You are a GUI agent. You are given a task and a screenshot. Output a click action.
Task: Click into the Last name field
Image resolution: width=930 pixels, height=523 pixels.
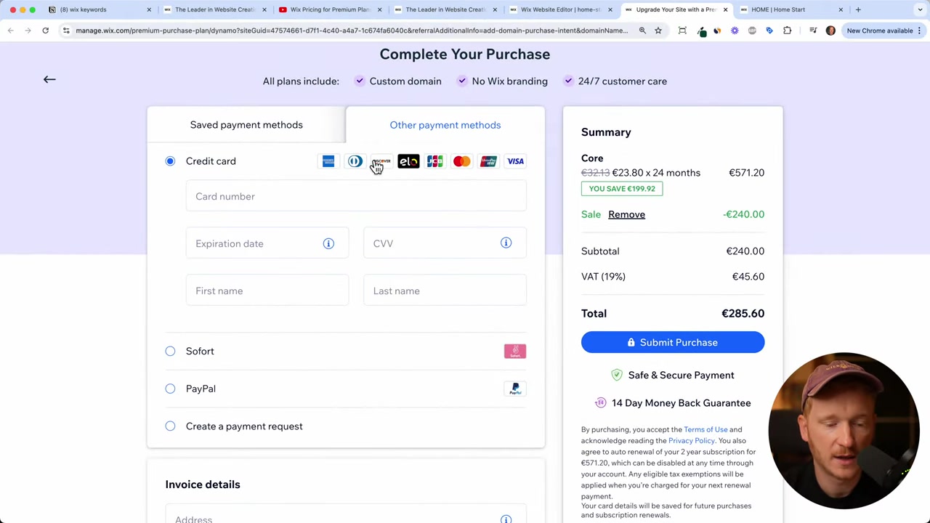[445, 291]
